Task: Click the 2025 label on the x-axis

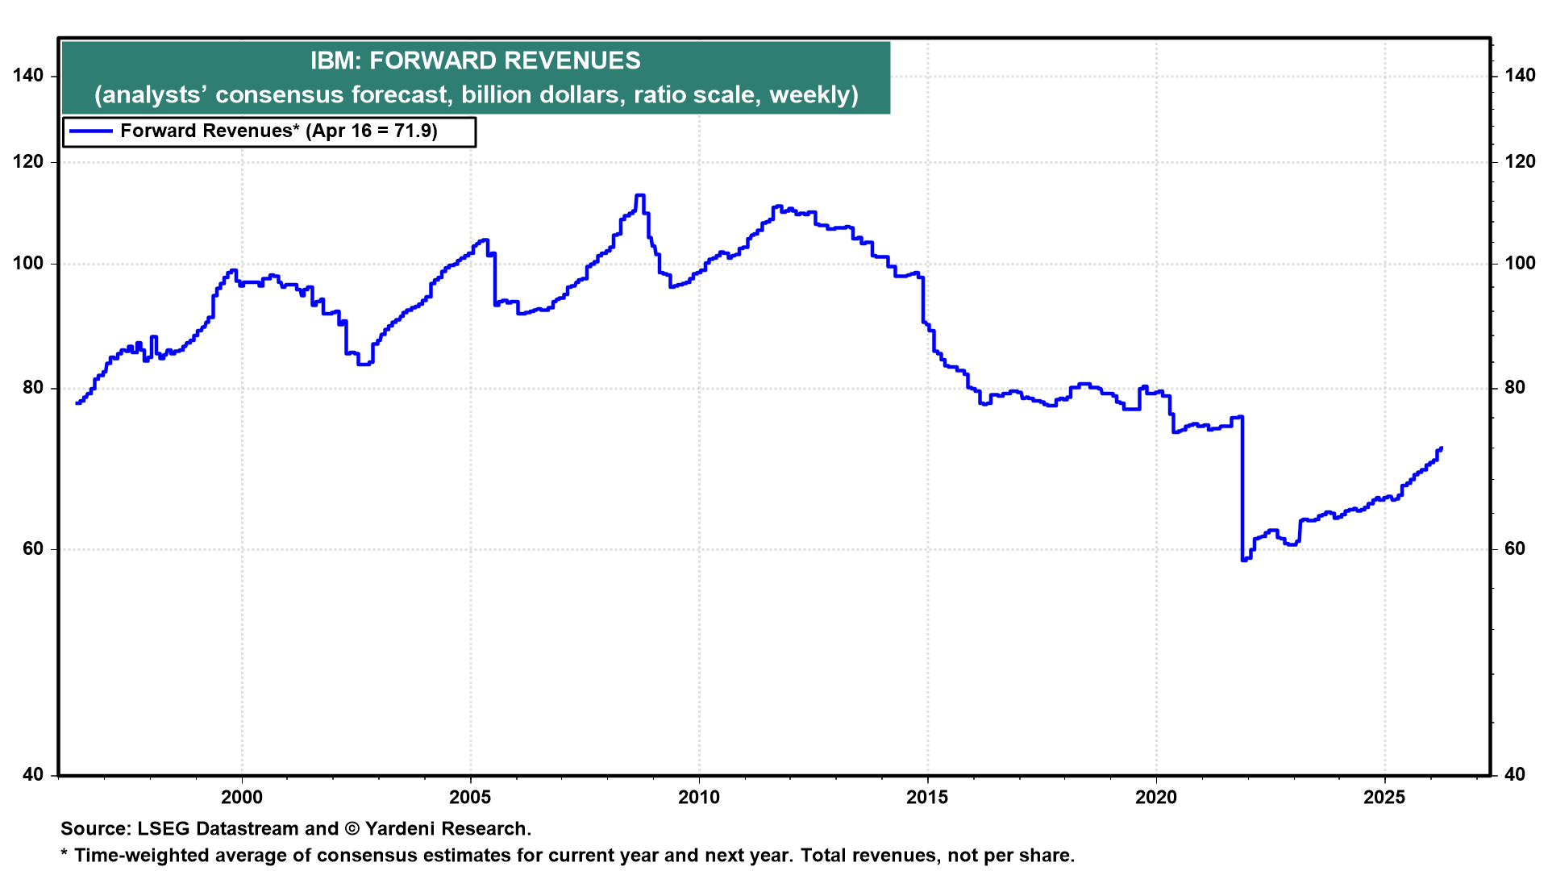Action: pos(1384,798)
